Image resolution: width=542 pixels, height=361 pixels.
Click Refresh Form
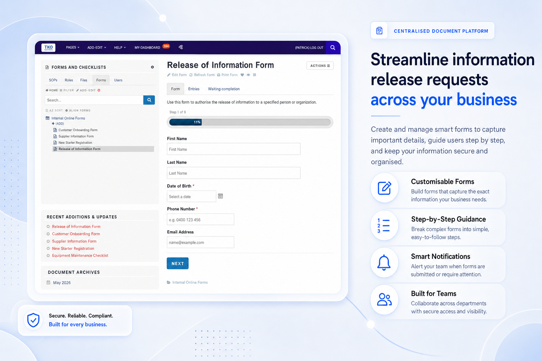click(x=202, y=75)
